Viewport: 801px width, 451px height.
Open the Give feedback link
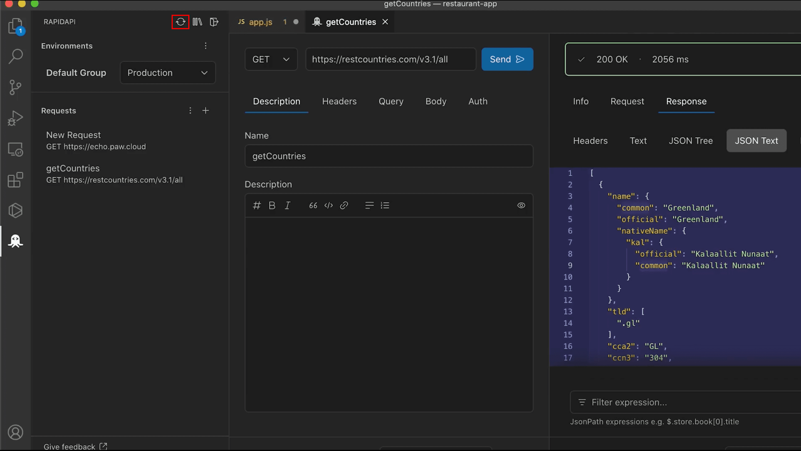click(x=75, y=447)
